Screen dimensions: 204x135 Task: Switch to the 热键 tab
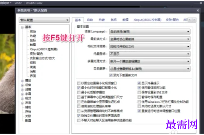coord(101,20)
